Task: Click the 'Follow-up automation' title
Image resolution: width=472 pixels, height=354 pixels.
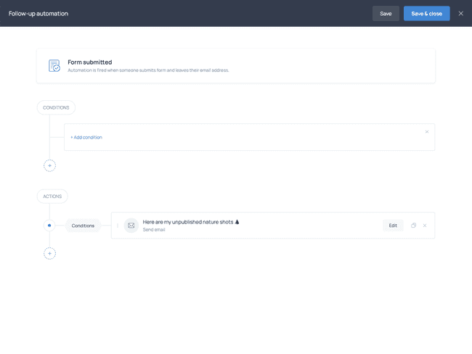Action: pos(38,14)
